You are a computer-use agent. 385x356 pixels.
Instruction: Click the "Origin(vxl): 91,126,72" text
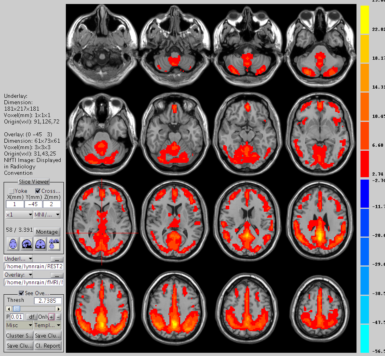coord(32,121)
